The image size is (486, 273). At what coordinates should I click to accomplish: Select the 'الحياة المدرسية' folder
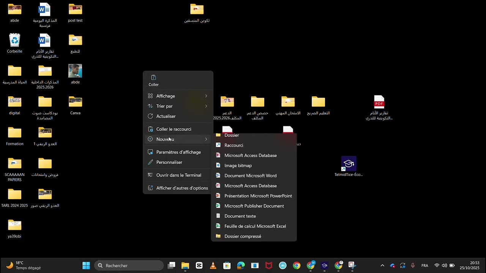[x=14, y=71]
